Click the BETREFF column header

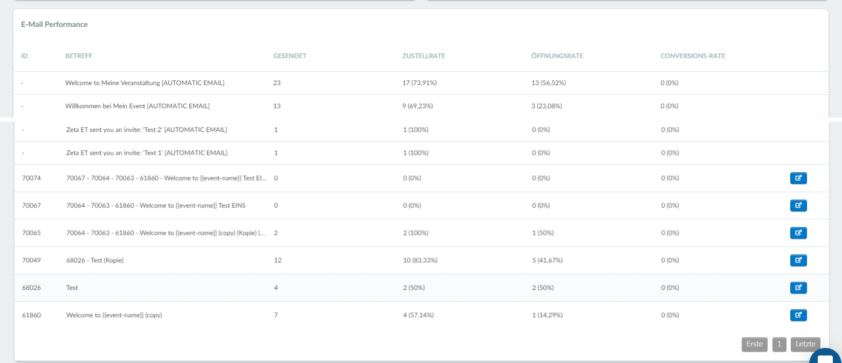(79, 56)
